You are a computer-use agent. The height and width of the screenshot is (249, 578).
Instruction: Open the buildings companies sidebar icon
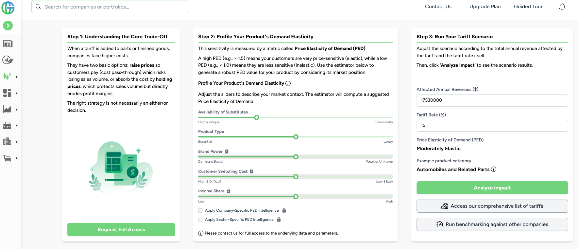coord(7,142)
